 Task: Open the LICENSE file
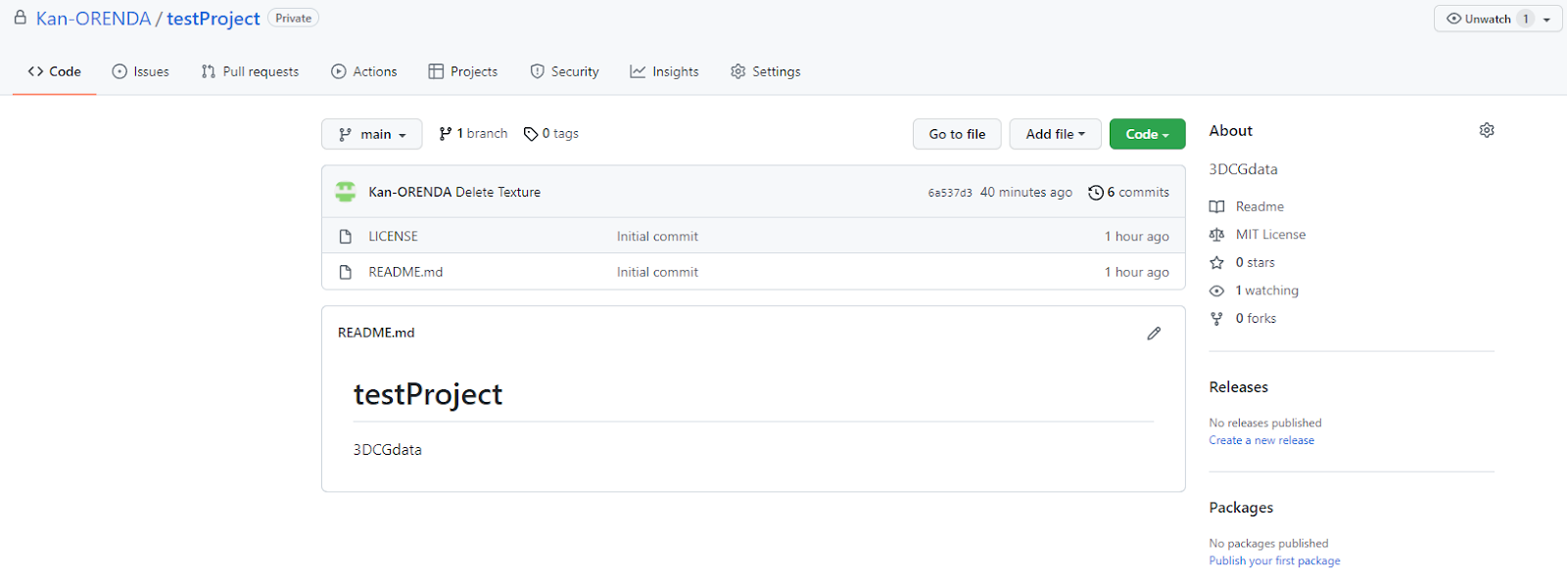coord(393,237)
